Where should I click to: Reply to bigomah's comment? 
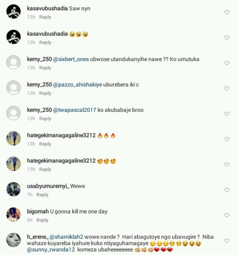(42, 220)
